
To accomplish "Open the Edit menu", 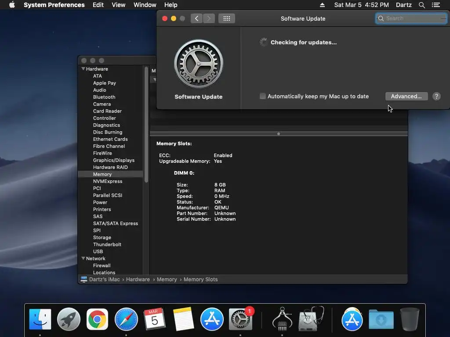I will click(x=98, y=5).
